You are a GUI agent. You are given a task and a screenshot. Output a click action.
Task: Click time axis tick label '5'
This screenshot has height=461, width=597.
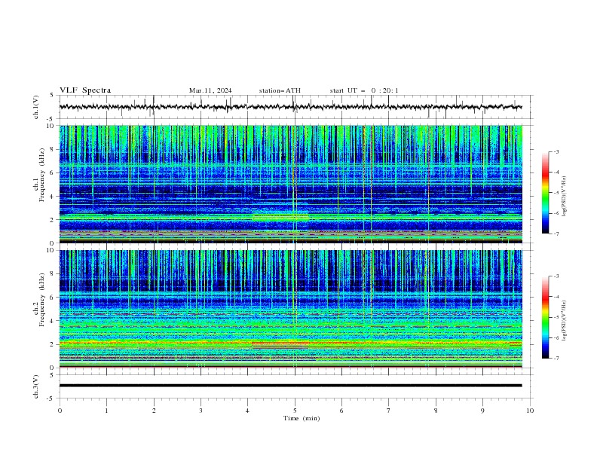click(x=295, y=411)
